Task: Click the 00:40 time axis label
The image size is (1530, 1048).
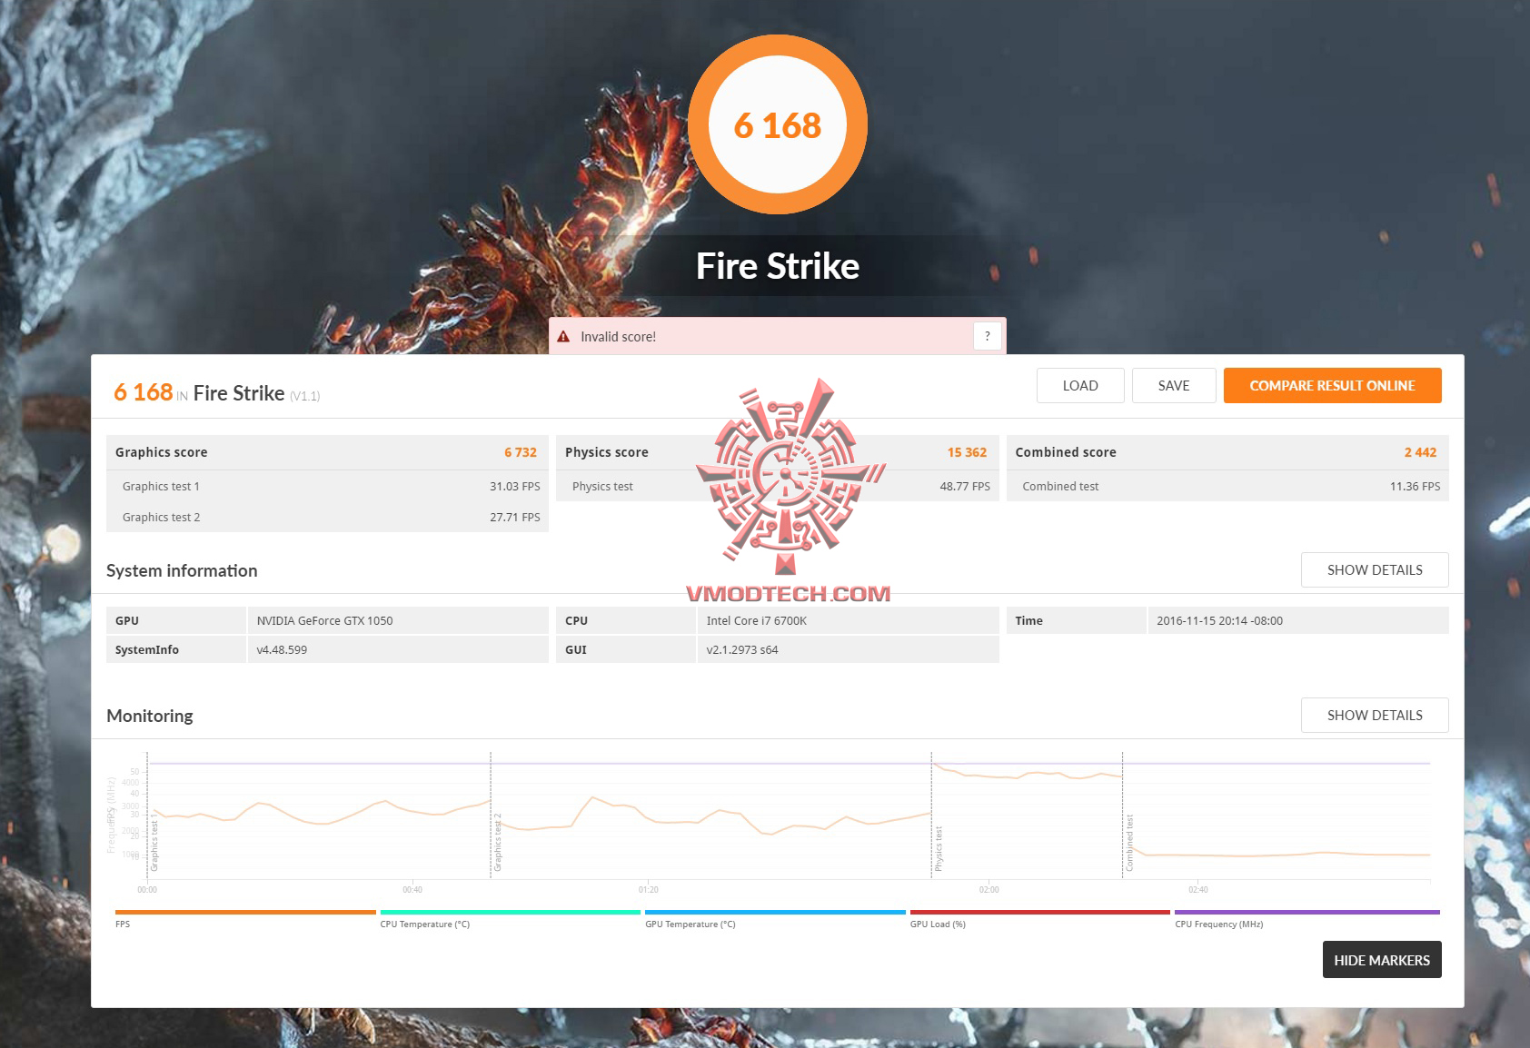Action: coord(412,890)
